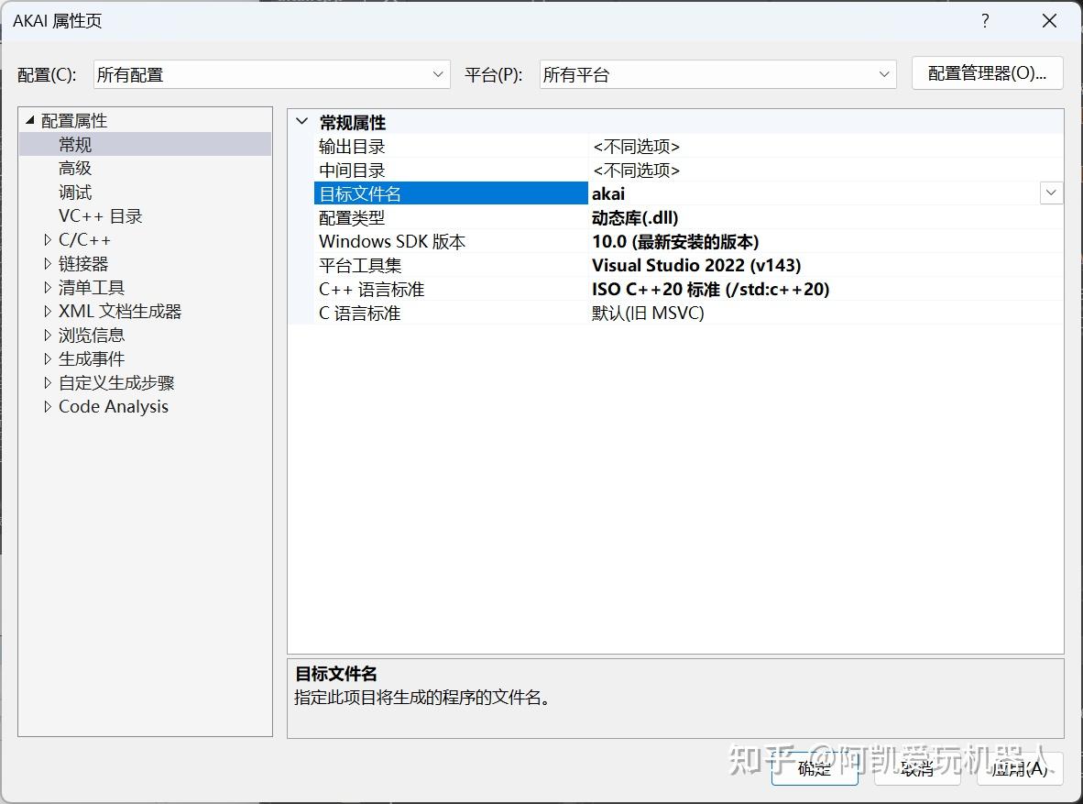Expand the 清单工具 tree node
The height and width of the screenshot is (804, 1083).
tap(48, 287)
